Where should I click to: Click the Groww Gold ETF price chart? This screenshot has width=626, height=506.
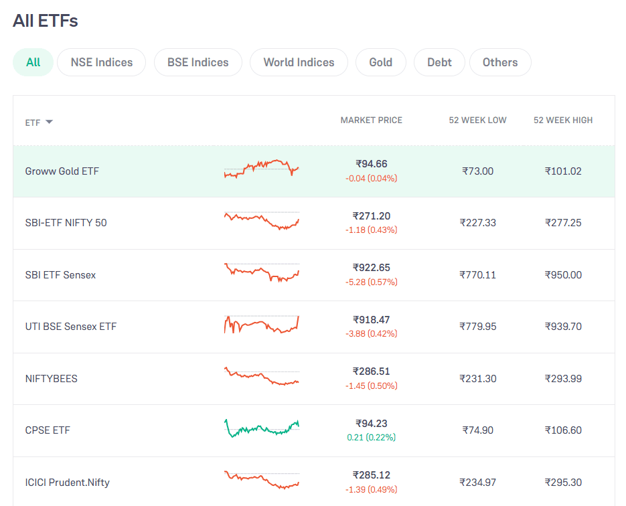261,171
